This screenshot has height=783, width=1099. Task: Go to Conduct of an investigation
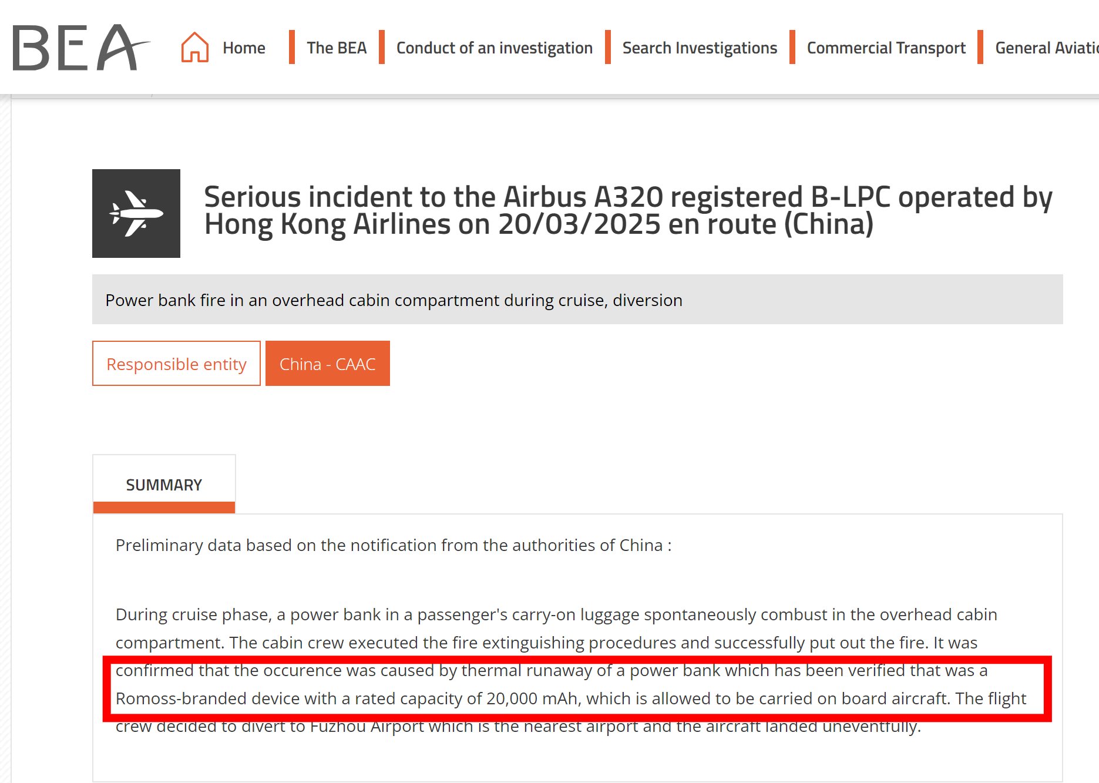pyautogui.click(x=494, y=48)
